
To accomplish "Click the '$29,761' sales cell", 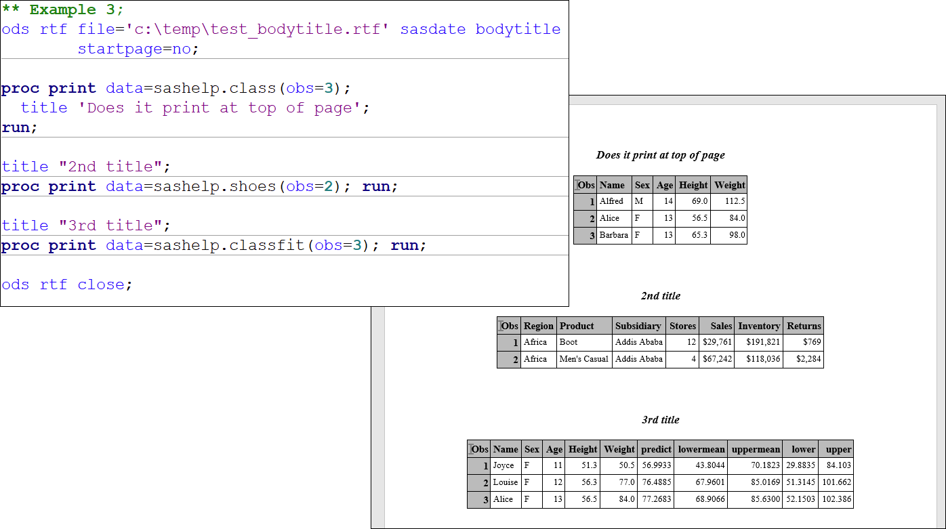I will [717, 342].
